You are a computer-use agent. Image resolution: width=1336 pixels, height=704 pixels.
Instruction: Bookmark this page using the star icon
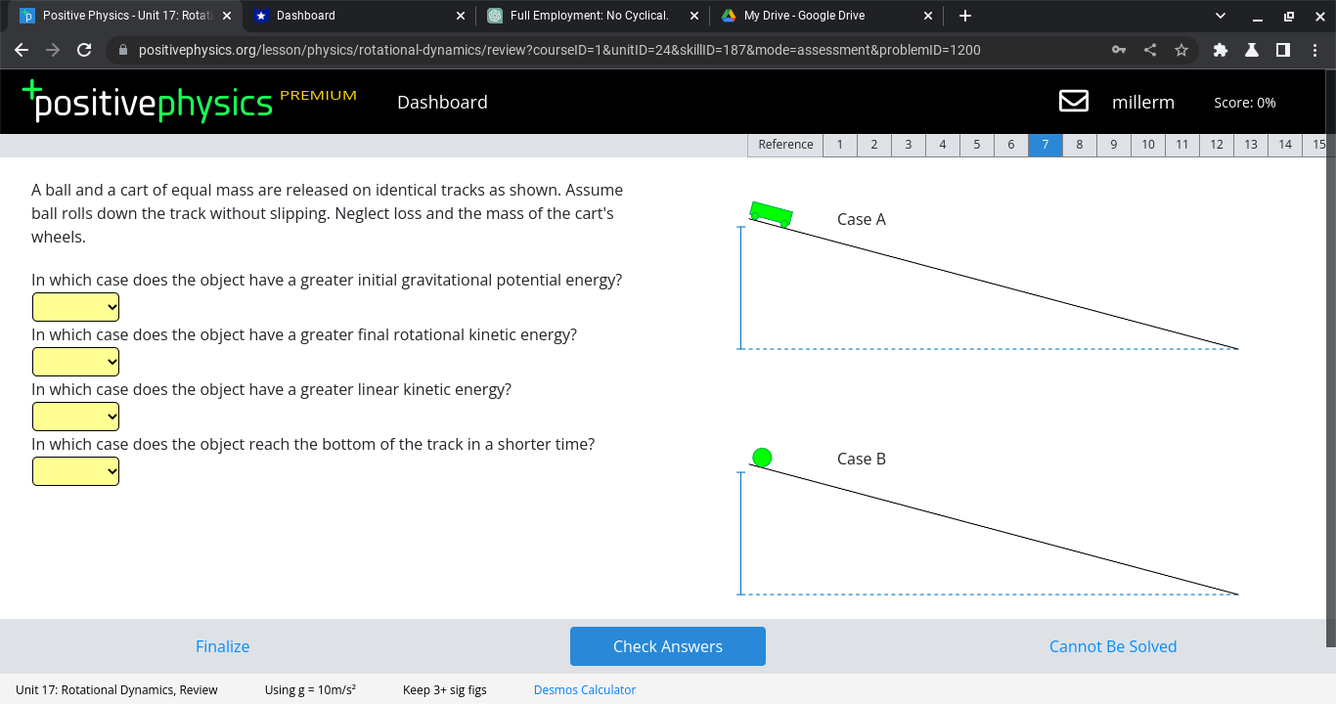[1180, 50]
